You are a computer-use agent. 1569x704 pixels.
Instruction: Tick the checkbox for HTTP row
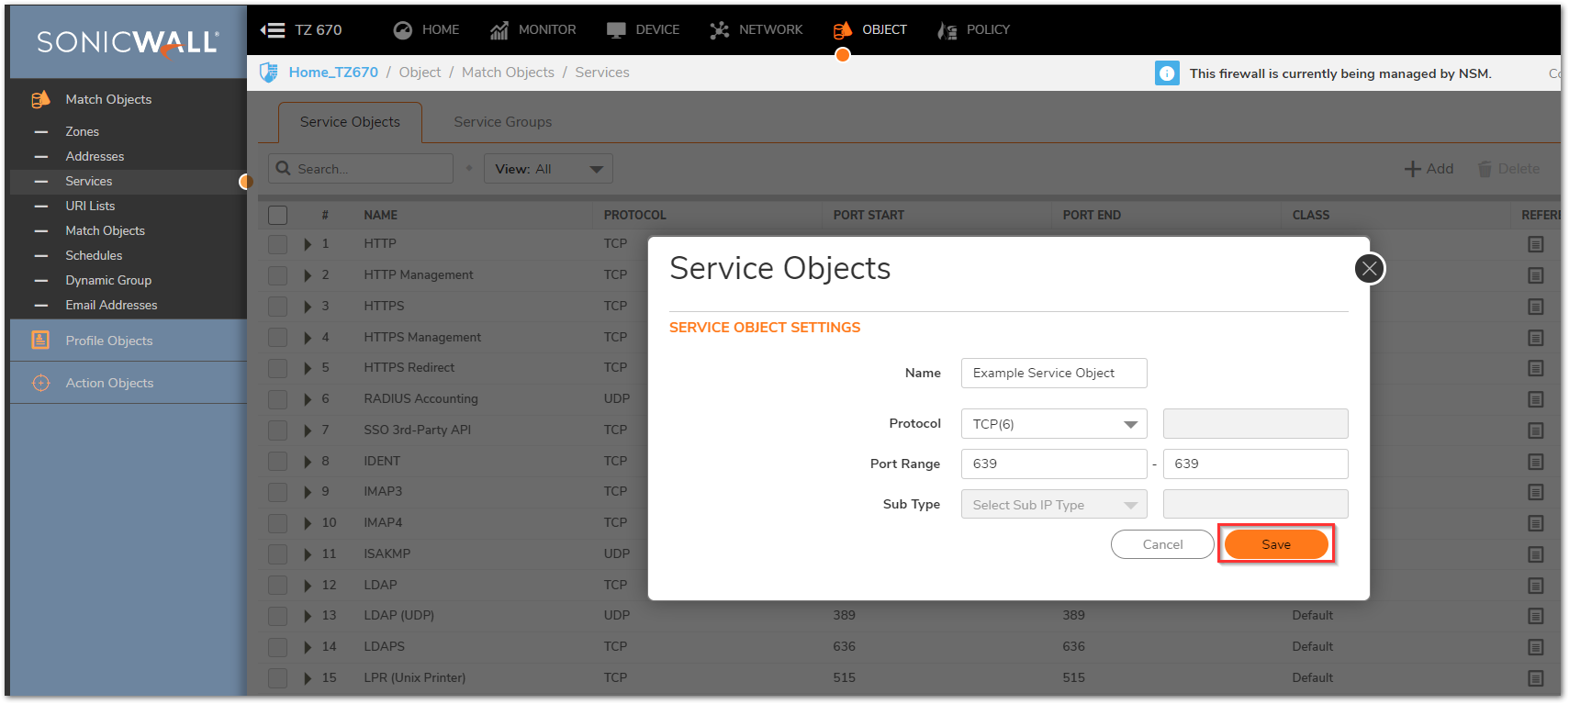click(277, 244)
